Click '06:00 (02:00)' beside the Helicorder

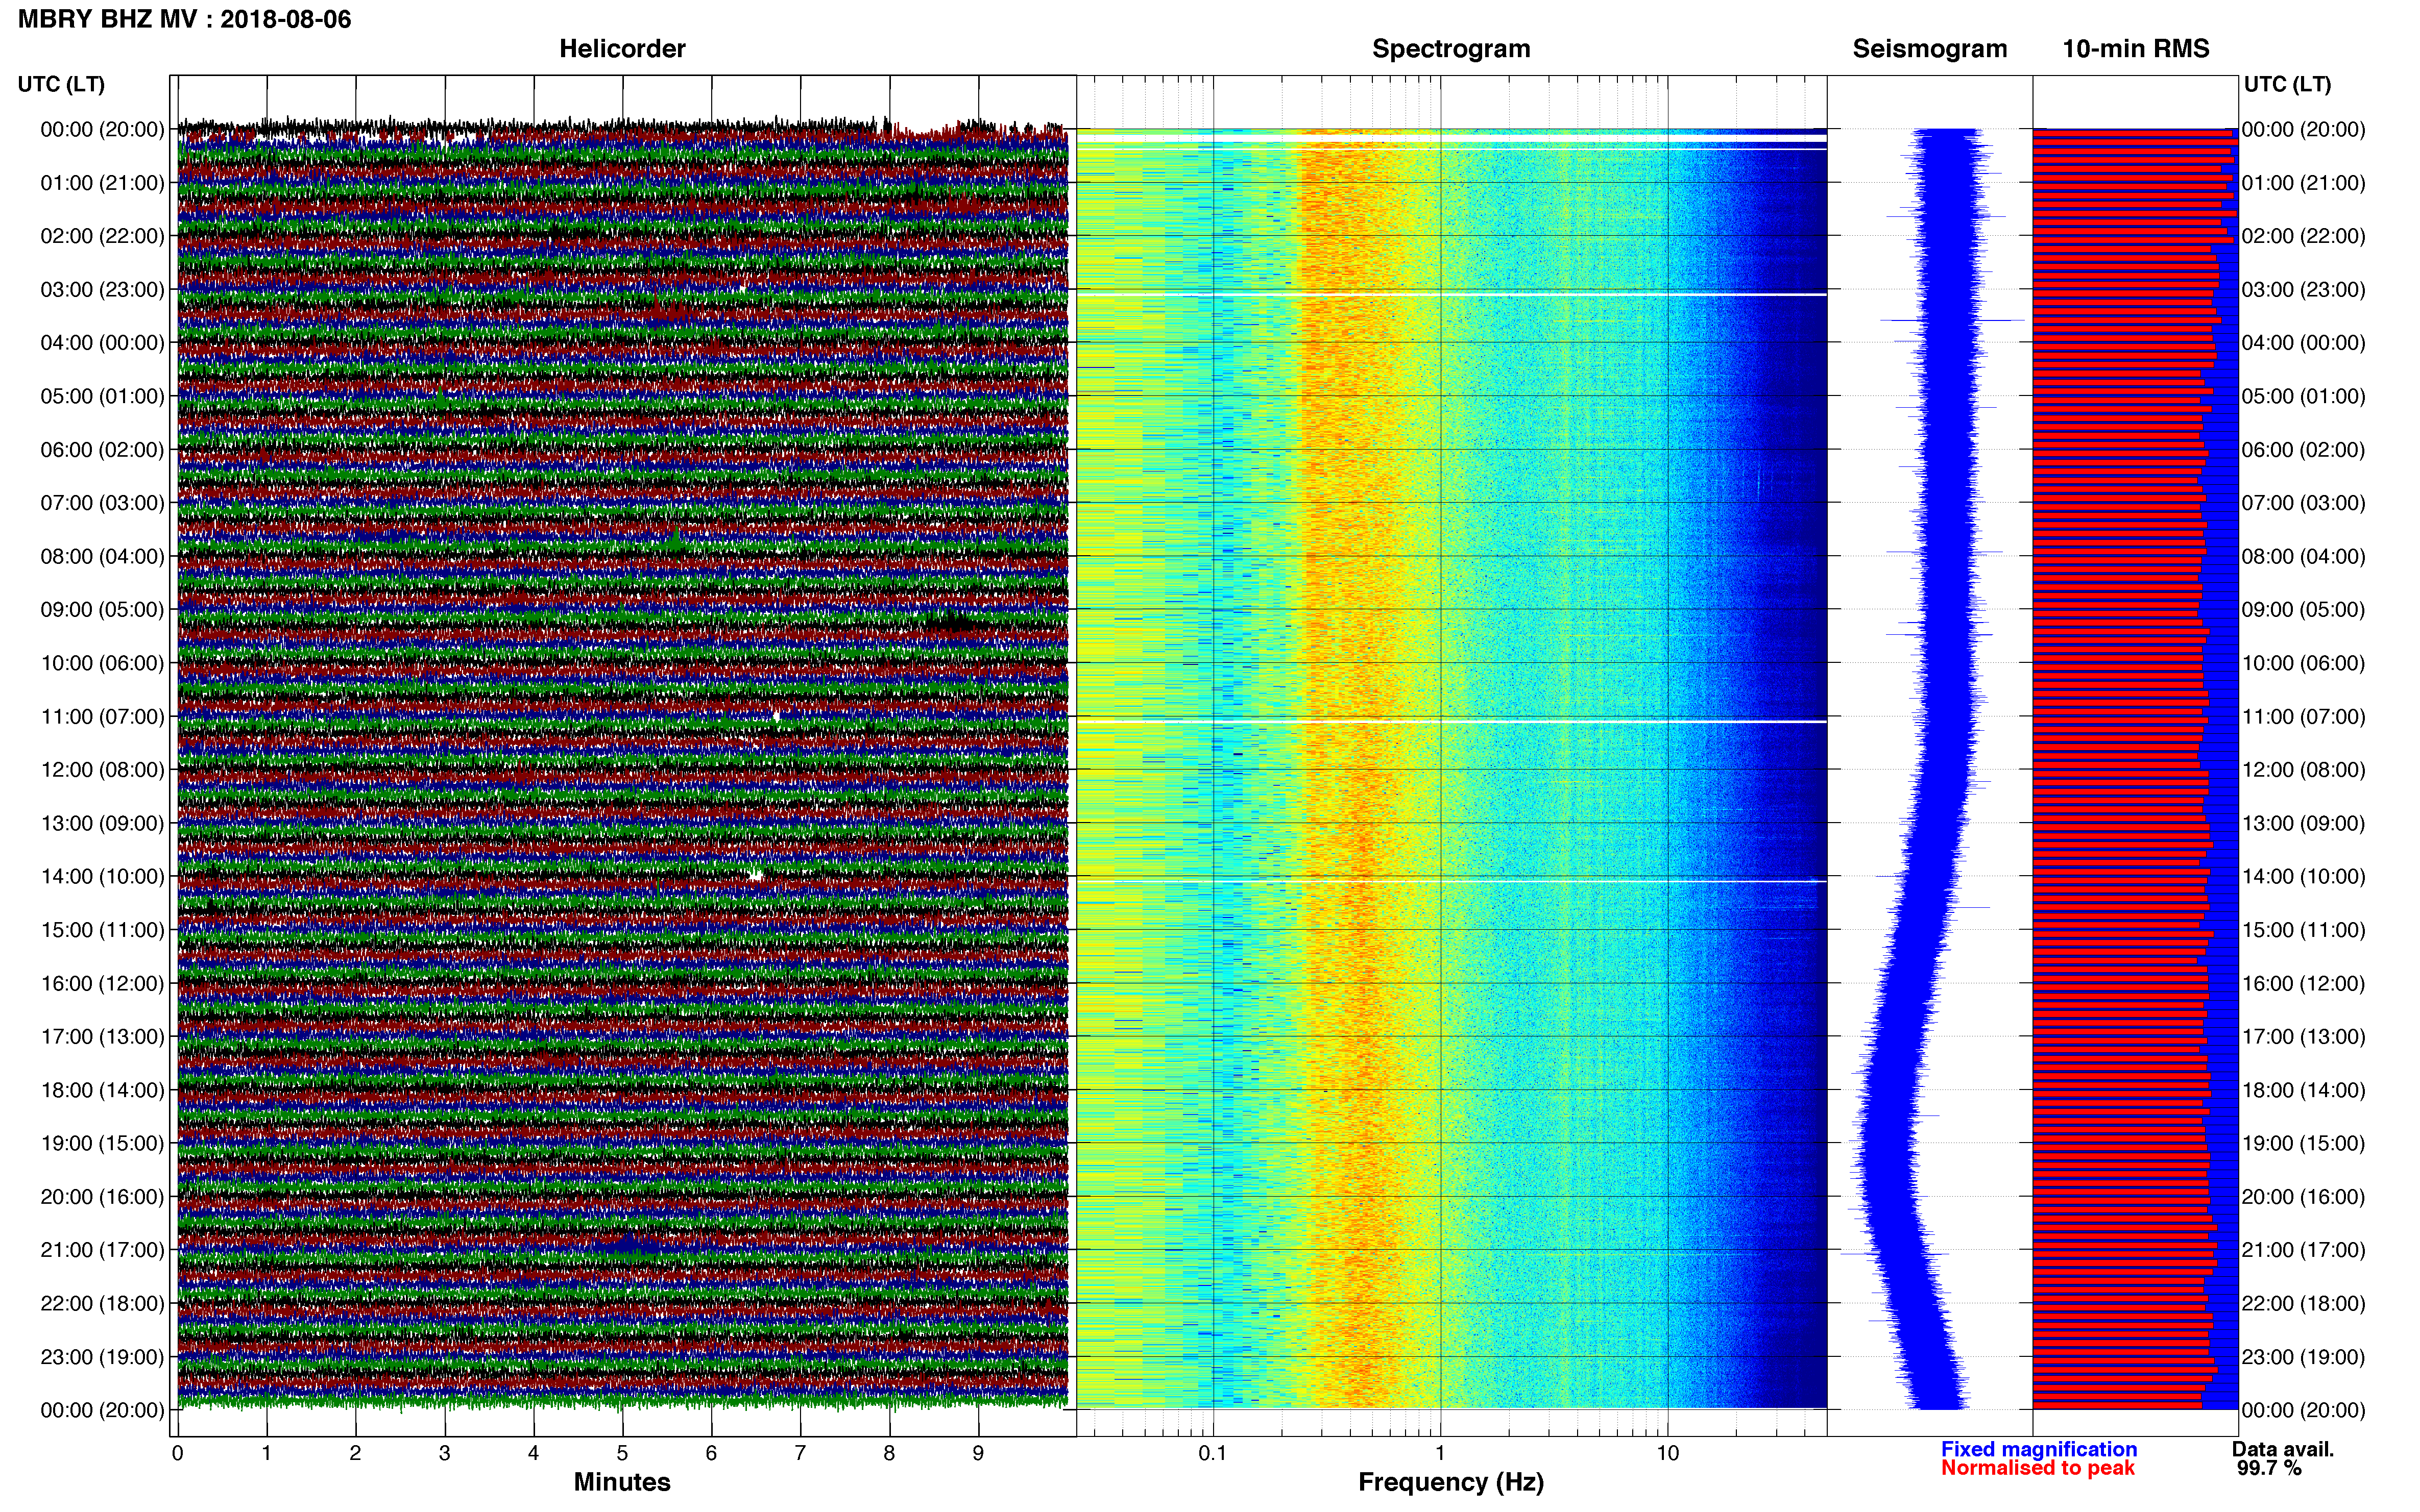point(102,450)
